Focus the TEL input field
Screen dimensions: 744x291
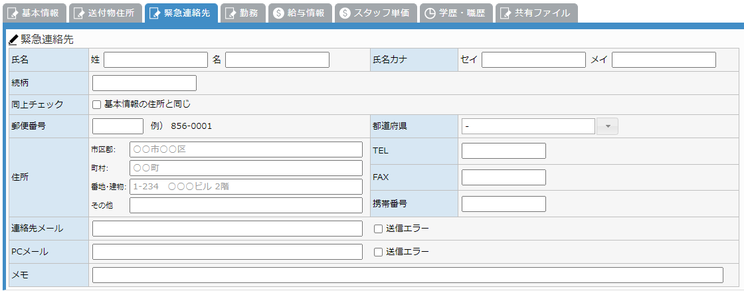[504, 151]
